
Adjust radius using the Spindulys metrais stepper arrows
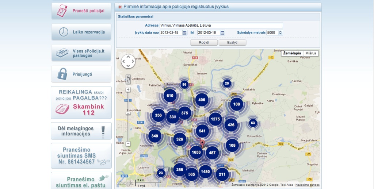280,33
